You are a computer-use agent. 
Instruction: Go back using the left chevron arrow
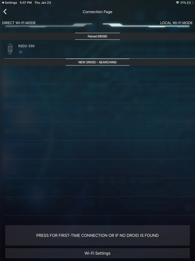coord(5,12)
